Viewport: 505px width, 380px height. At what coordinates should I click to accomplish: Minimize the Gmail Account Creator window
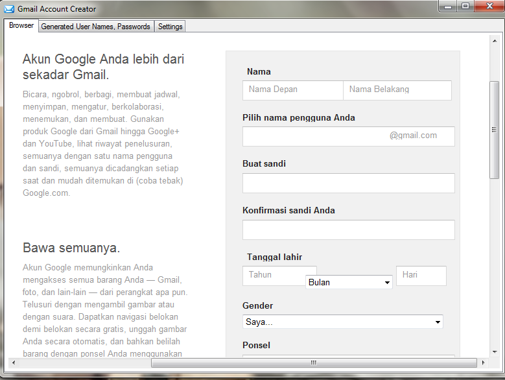point(448,6)
